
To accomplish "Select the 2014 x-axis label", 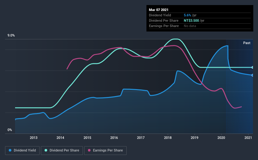I will pos(60,138).
